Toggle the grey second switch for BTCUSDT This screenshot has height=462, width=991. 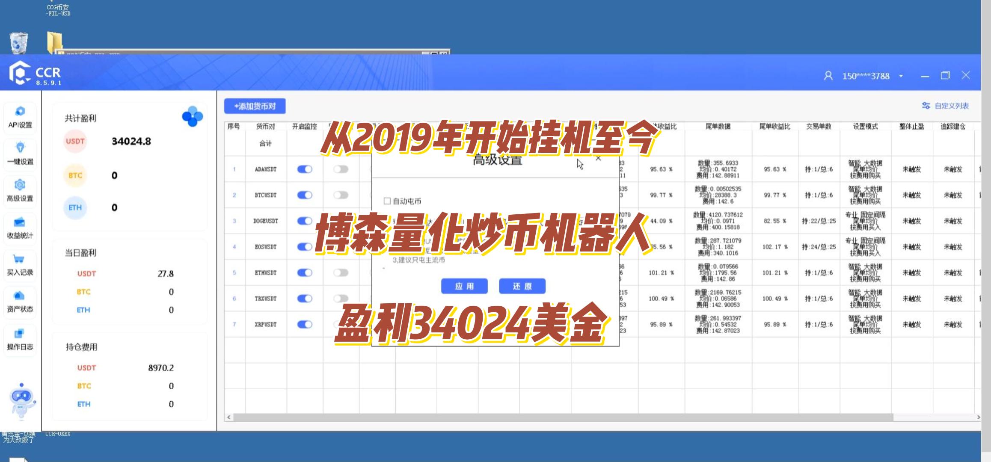(x=341, y=195)
